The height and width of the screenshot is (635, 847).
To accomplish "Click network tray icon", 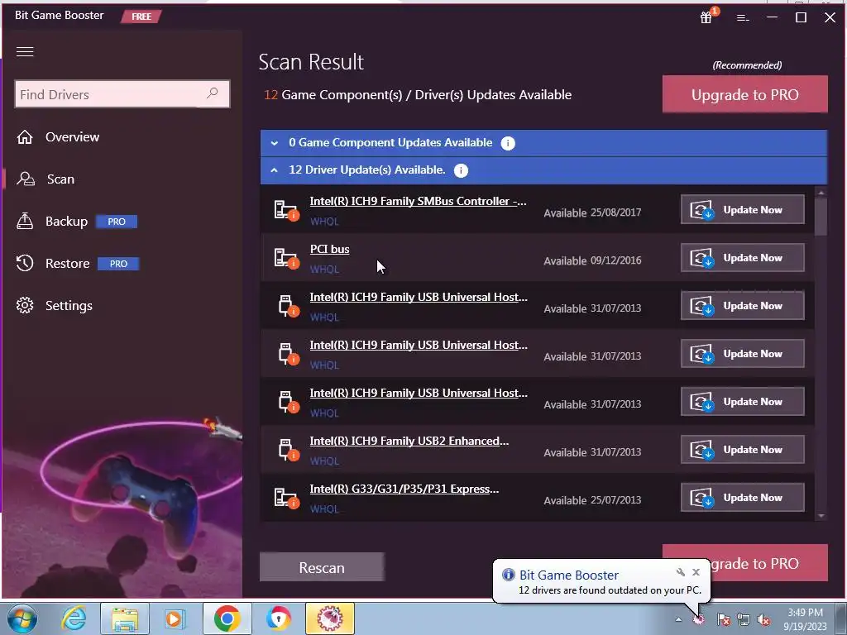I will pyautogui.click(x=744, y=620).
